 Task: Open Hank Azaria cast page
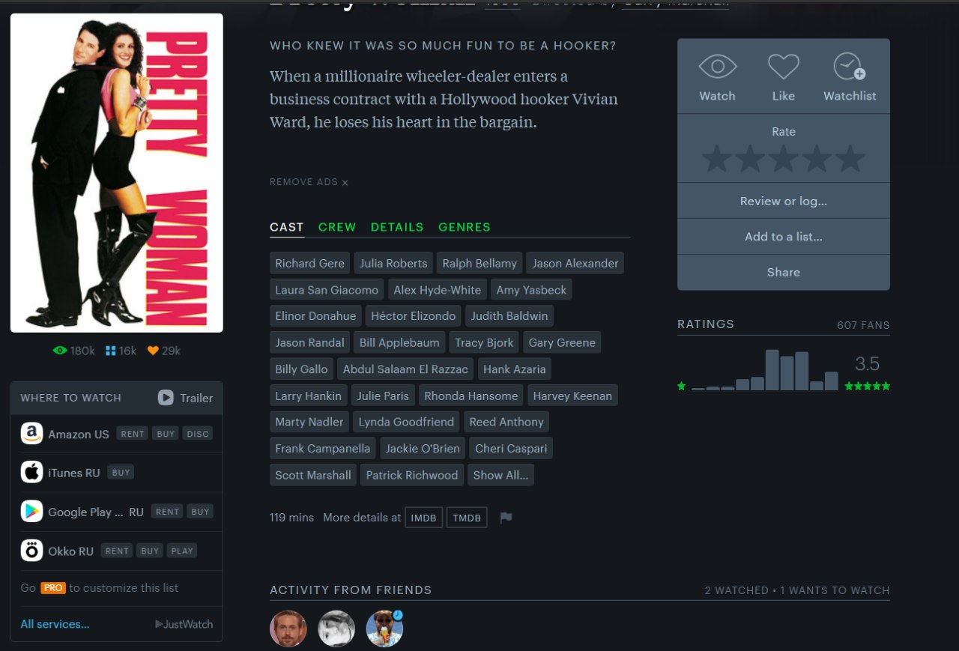coord(515,369)
